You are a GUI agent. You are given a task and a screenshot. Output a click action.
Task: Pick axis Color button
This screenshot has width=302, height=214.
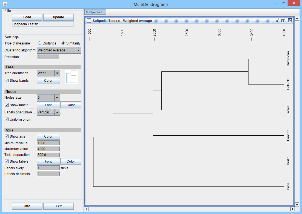click(x=48, y=136)
